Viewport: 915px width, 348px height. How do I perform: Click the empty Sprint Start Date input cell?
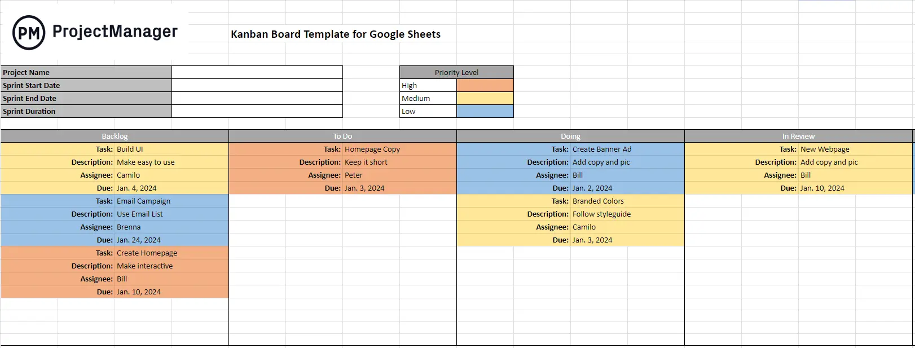click(257, 85)
